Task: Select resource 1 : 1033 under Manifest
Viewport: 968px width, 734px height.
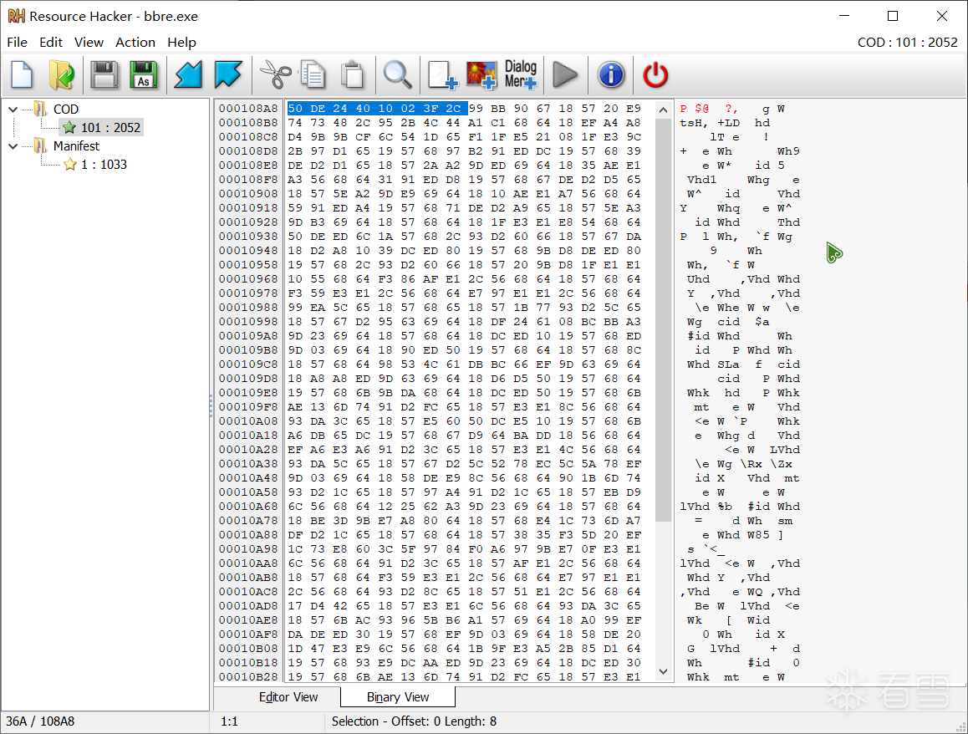Action: [x=104, y=165]
